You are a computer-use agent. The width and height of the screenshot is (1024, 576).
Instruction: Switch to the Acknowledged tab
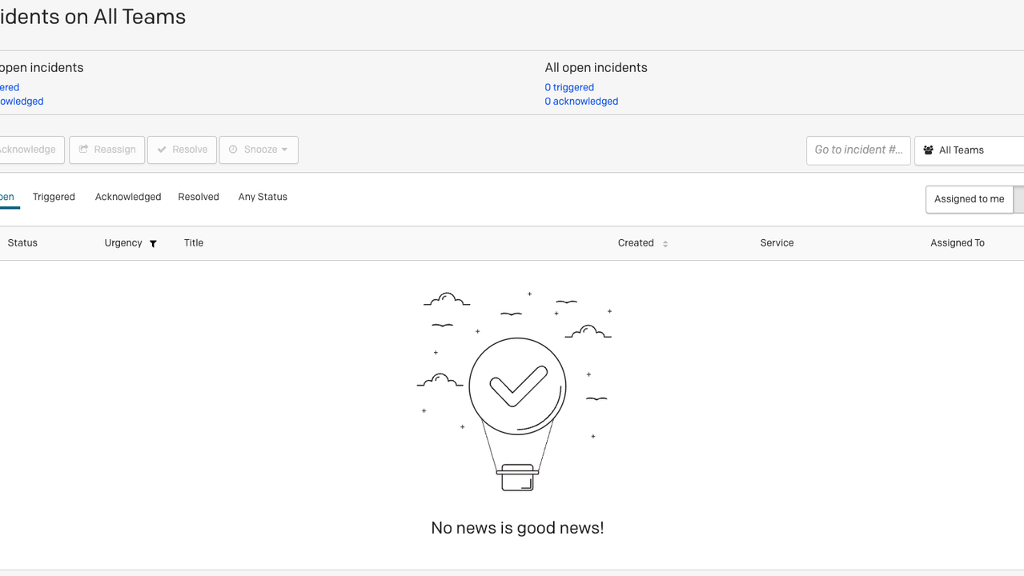coord(128,197)
